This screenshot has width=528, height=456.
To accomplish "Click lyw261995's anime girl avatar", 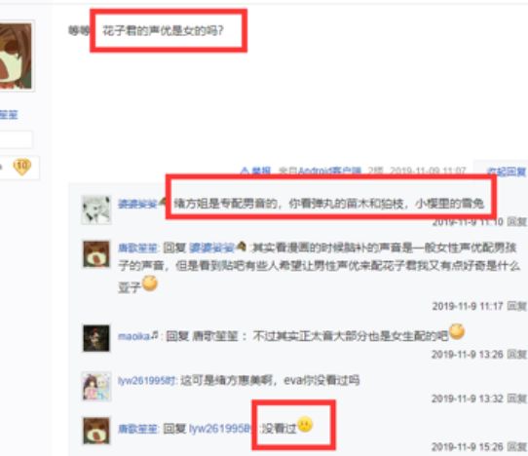I will [x=96, y=386].
